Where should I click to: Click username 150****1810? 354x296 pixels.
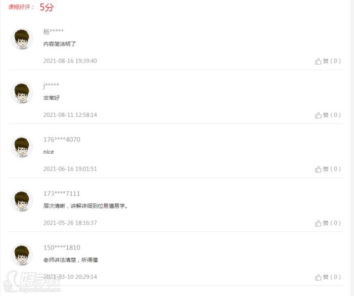pos(62,247)
